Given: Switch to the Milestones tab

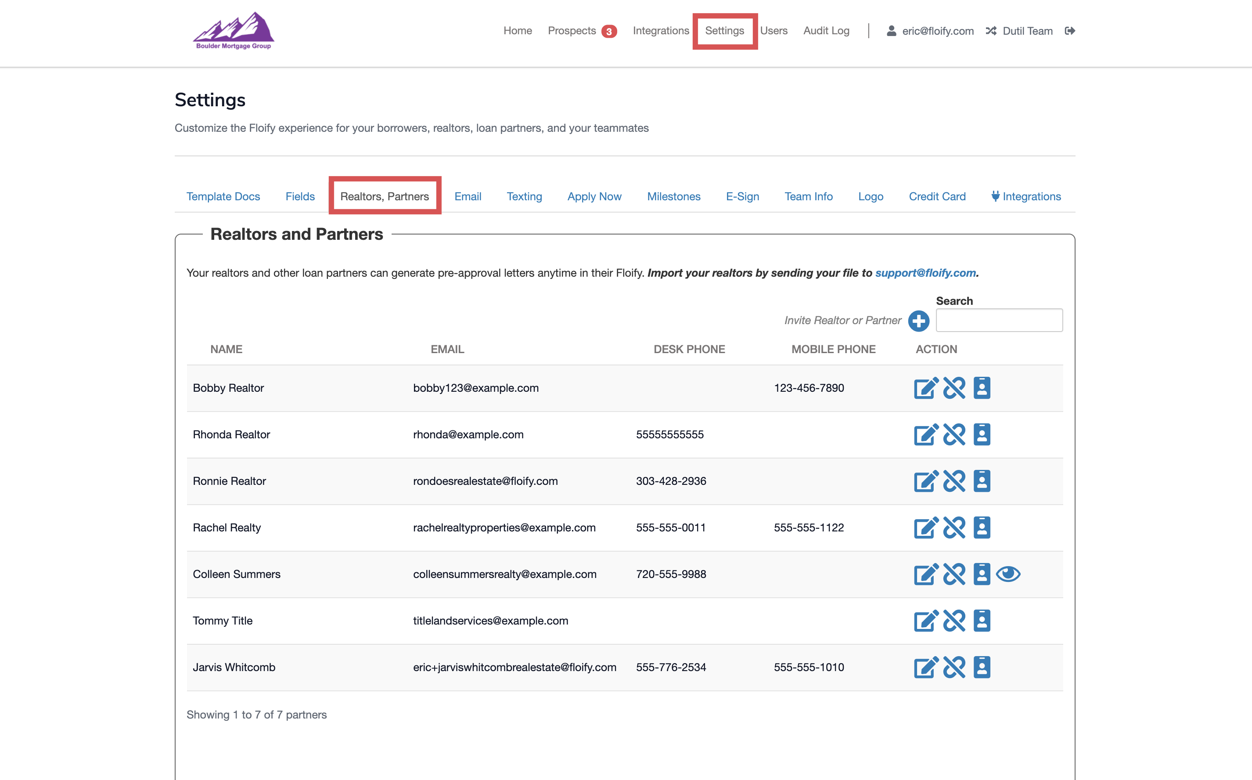Looking at the screenshot, I should point(673,197).
